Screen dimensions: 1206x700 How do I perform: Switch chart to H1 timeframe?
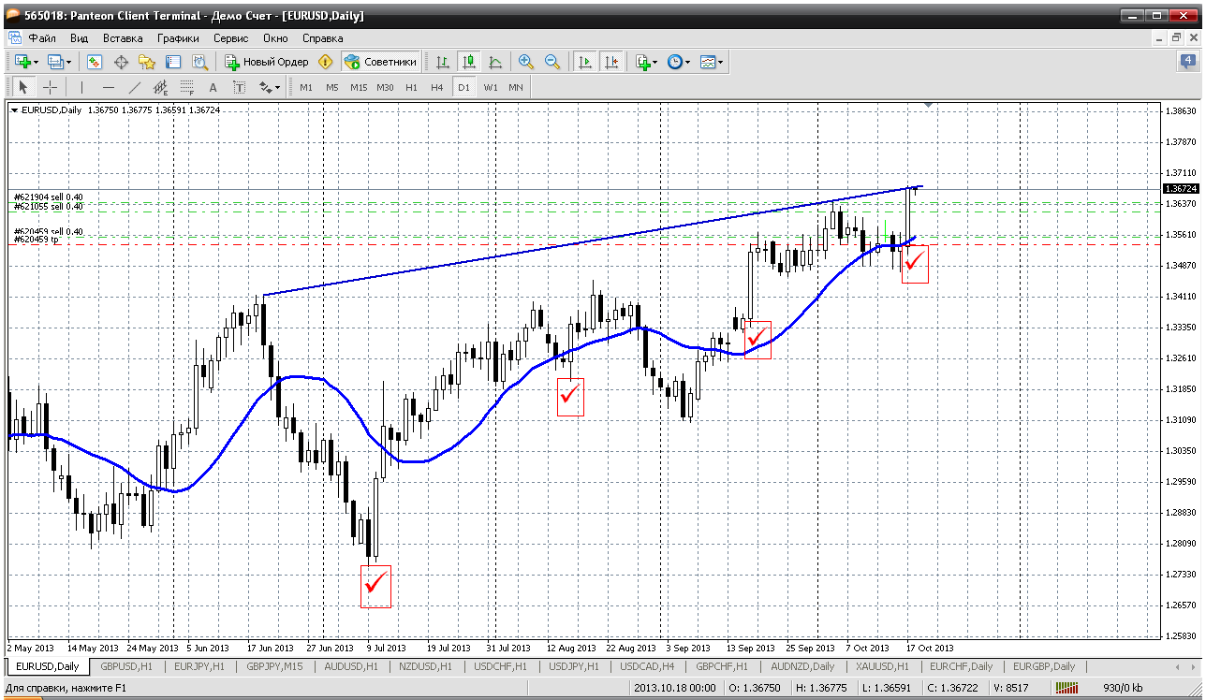click(x=412, y=87)
